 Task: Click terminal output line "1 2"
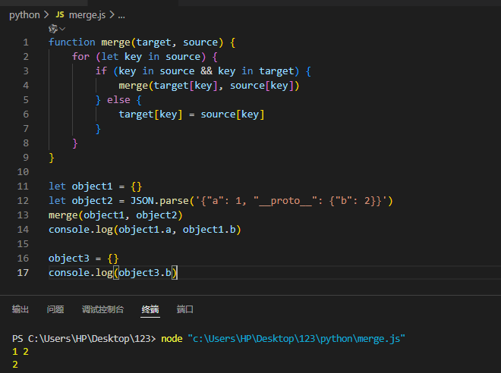20,352
